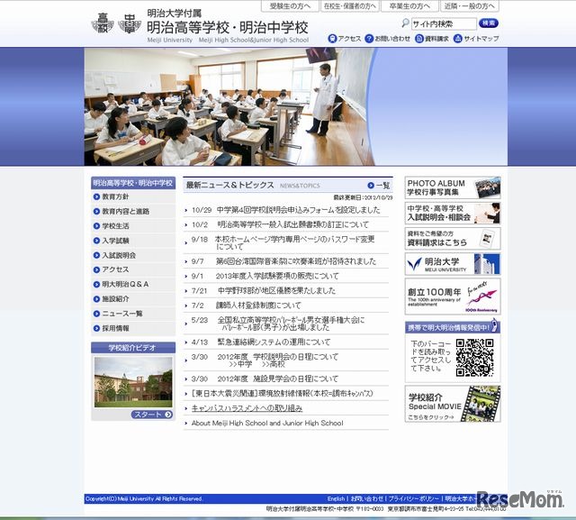
Task: Open 資料請求はこちら banner
Action: click(x=453, y=238)
